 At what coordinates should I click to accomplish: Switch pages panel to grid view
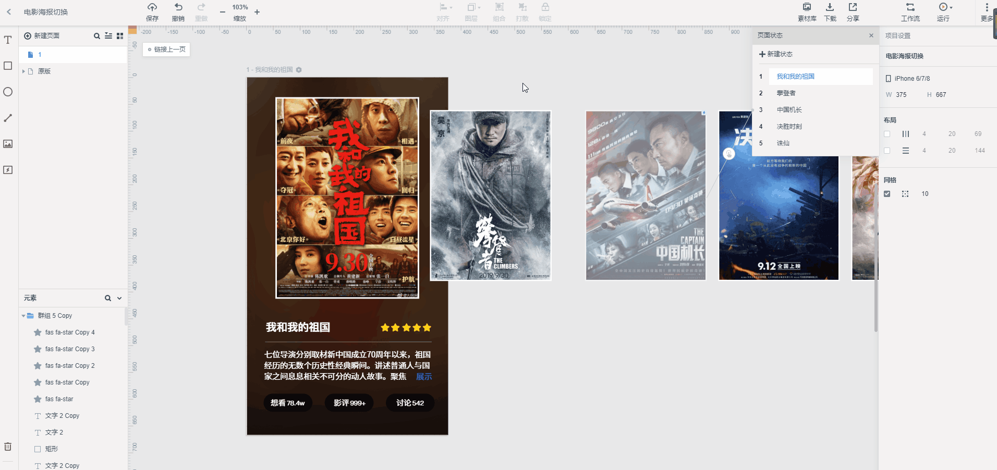point(120,36)
